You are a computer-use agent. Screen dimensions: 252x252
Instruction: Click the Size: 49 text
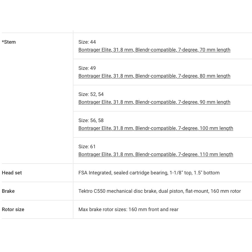pos(87,68)
